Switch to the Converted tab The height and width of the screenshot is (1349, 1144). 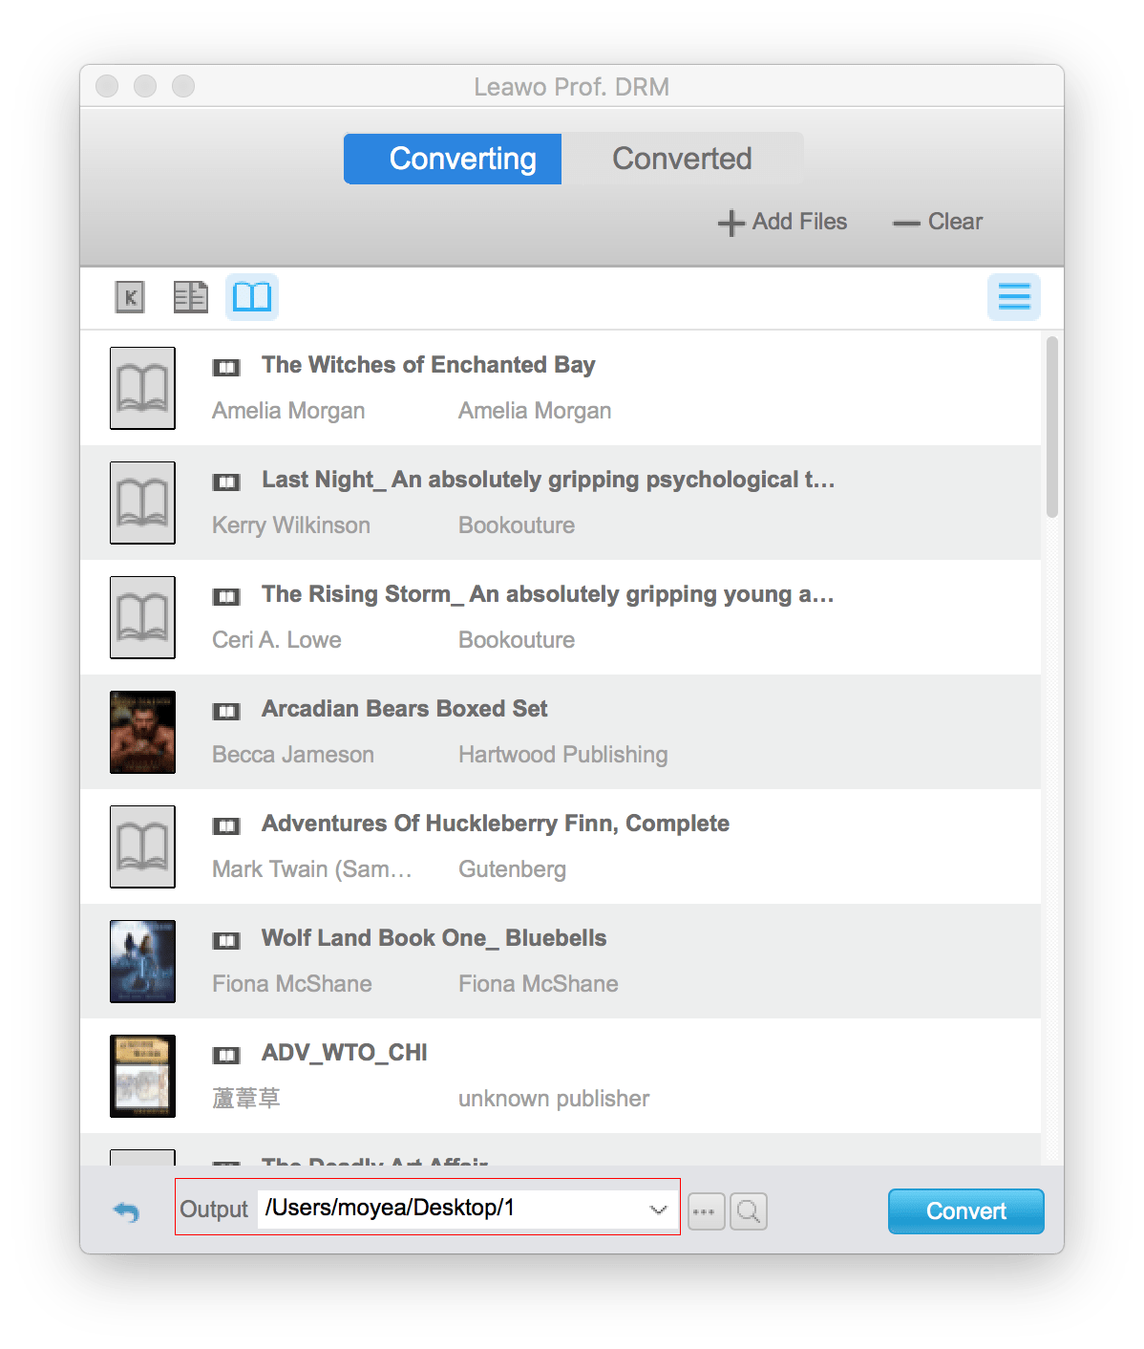[x=682, y=159]
